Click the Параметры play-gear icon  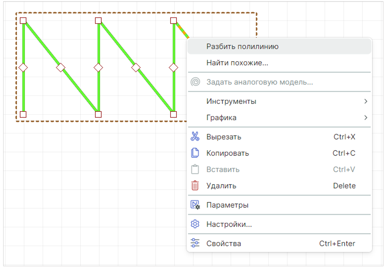(x=195, y=205)
